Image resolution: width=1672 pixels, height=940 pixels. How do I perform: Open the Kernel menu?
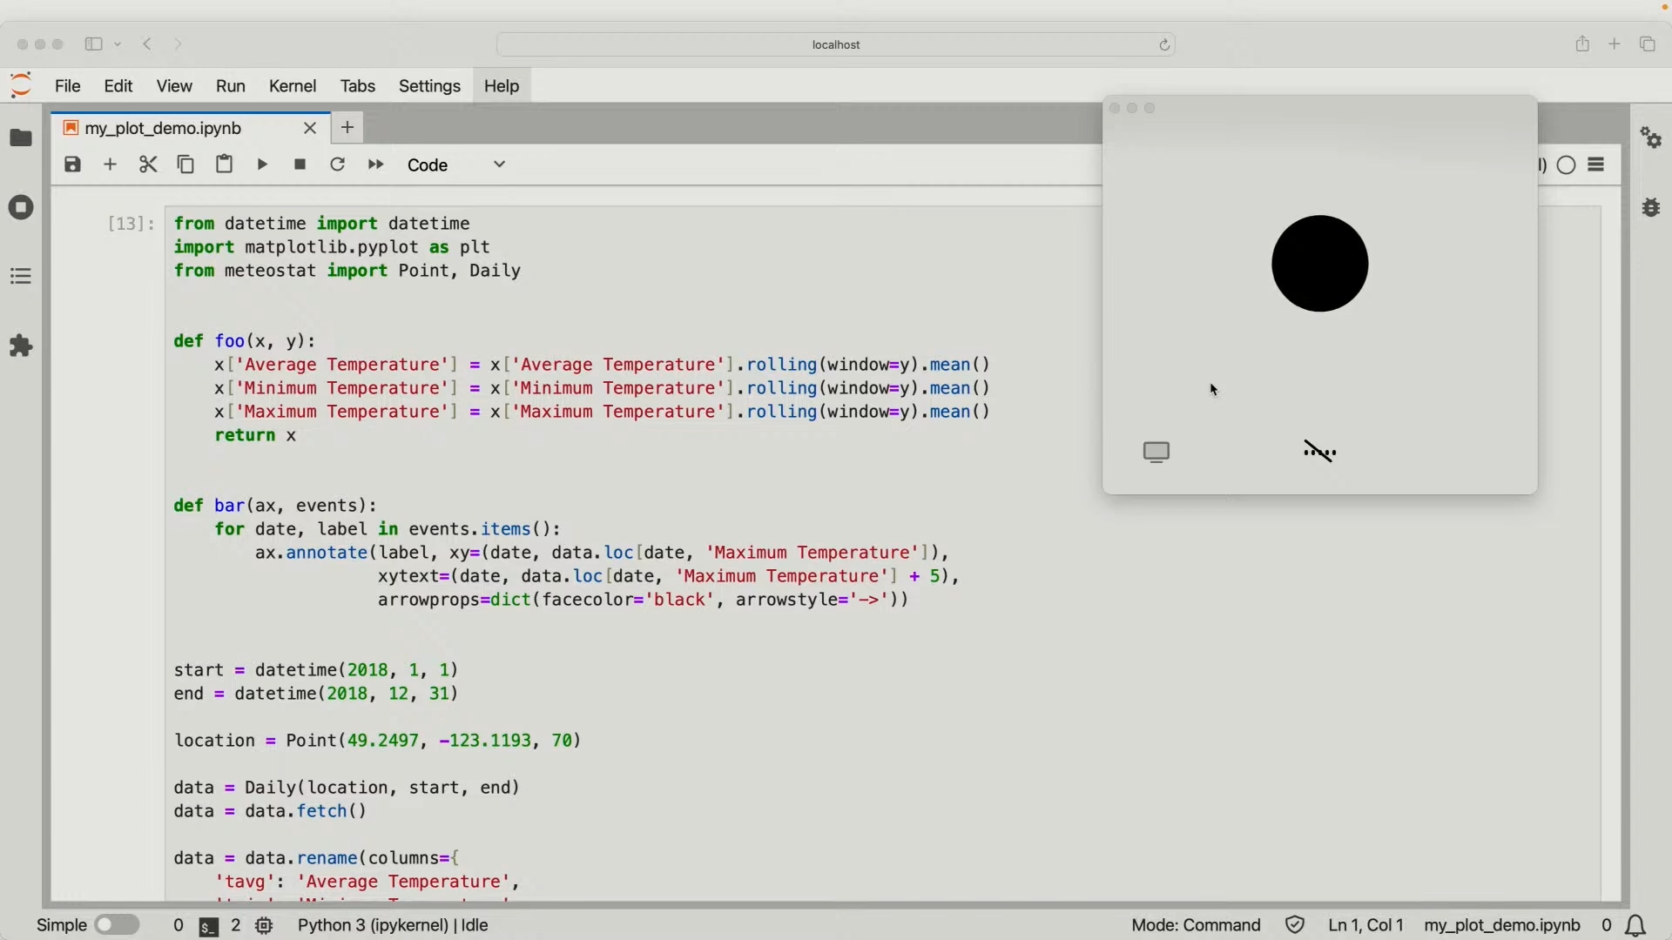293,86
